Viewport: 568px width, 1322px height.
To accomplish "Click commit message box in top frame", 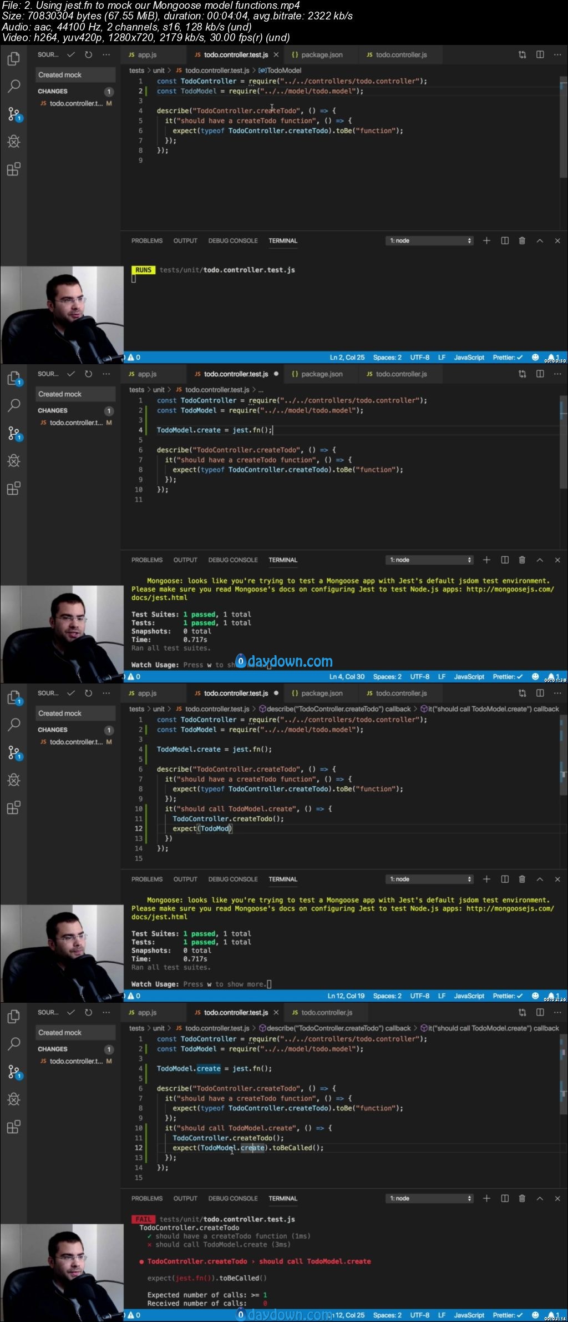I will 76,74.
